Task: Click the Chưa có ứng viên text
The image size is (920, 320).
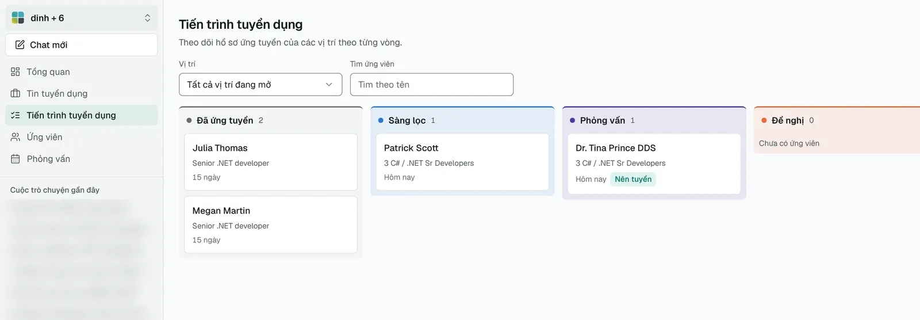Action: coord(789,143)
